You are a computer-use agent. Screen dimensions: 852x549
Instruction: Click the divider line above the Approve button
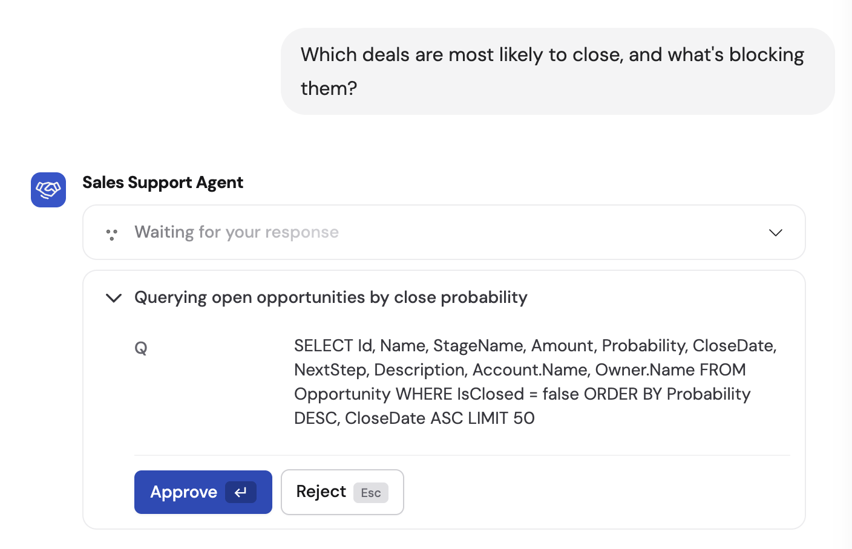462,455
